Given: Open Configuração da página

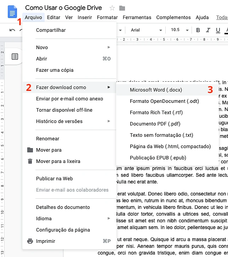Looking at the screenshot, I should 69,230.
